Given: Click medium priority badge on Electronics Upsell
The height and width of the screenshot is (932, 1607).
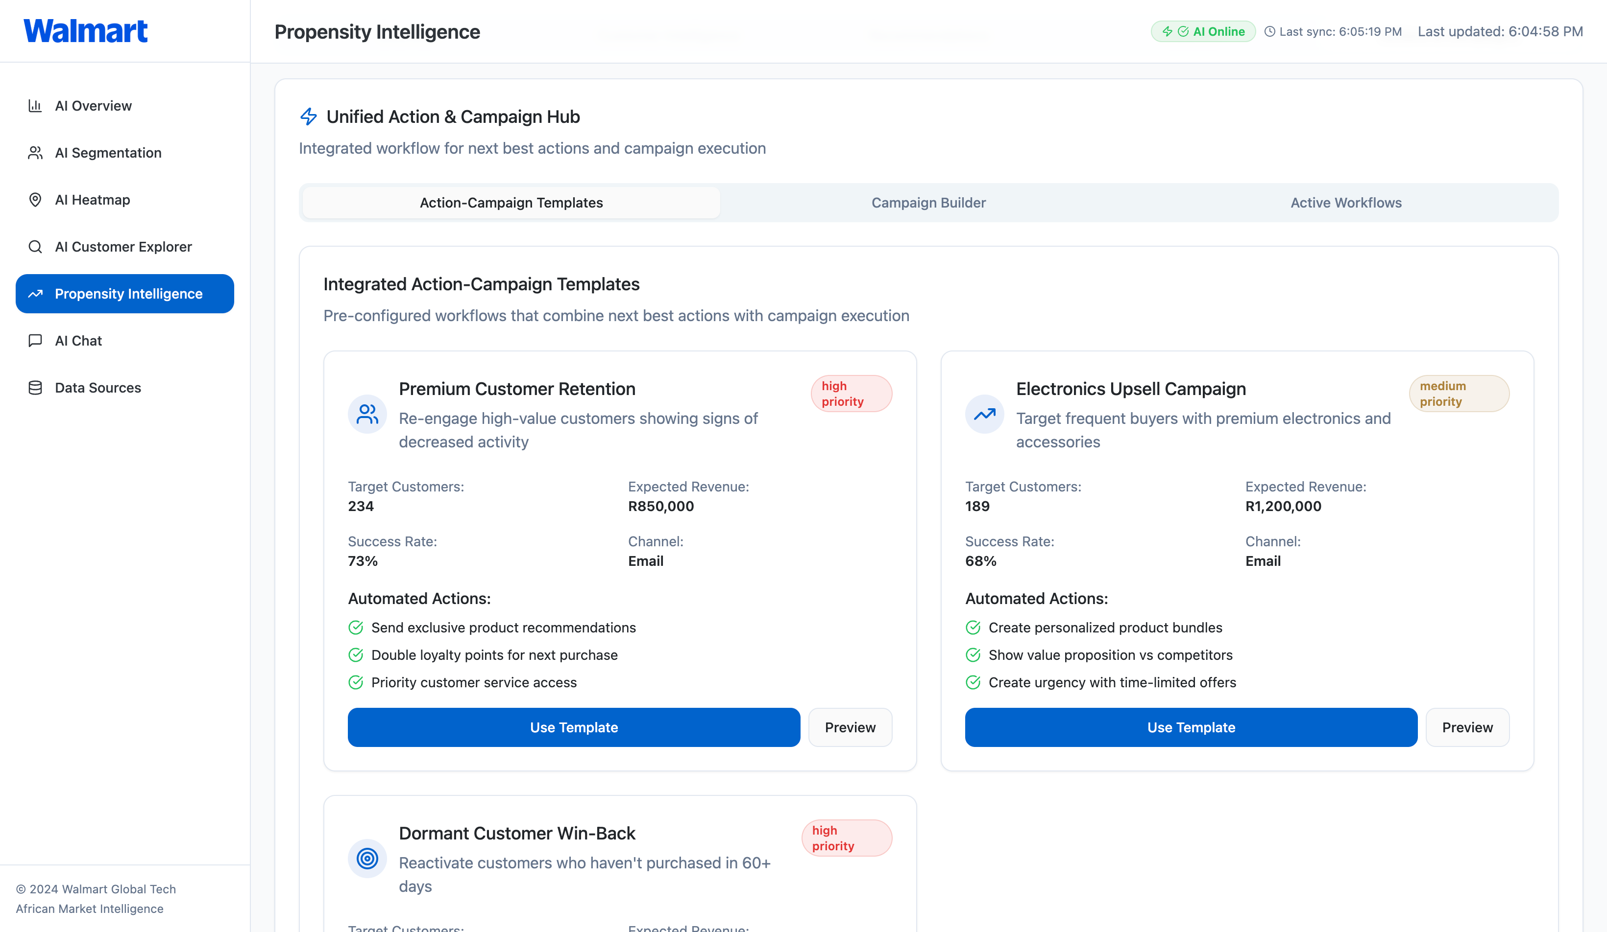Looking at the screenshot, I should (1459, 394).
